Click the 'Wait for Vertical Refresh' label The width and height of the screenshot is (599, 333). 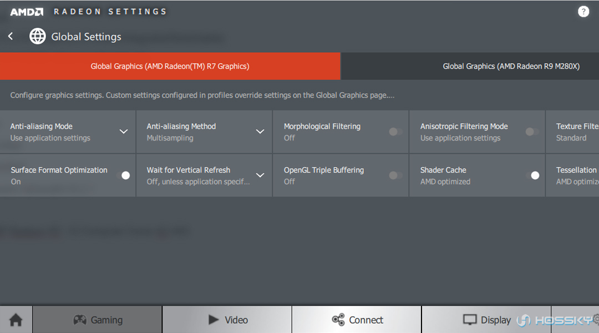189,170
